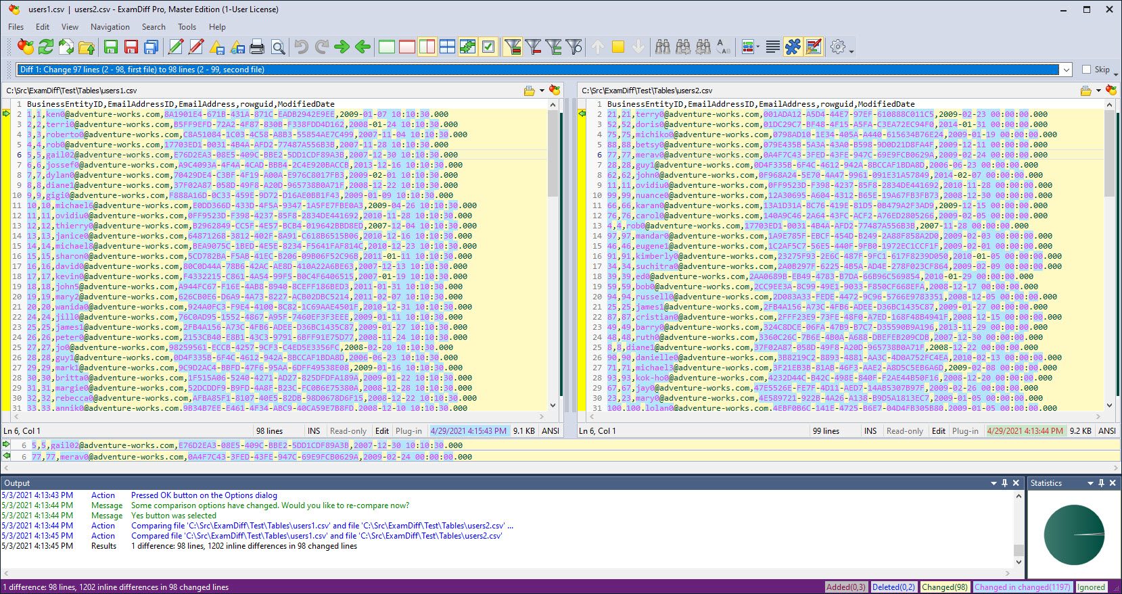Toggle the checkmark option button
1122x594 pixels.
point(488,47)
